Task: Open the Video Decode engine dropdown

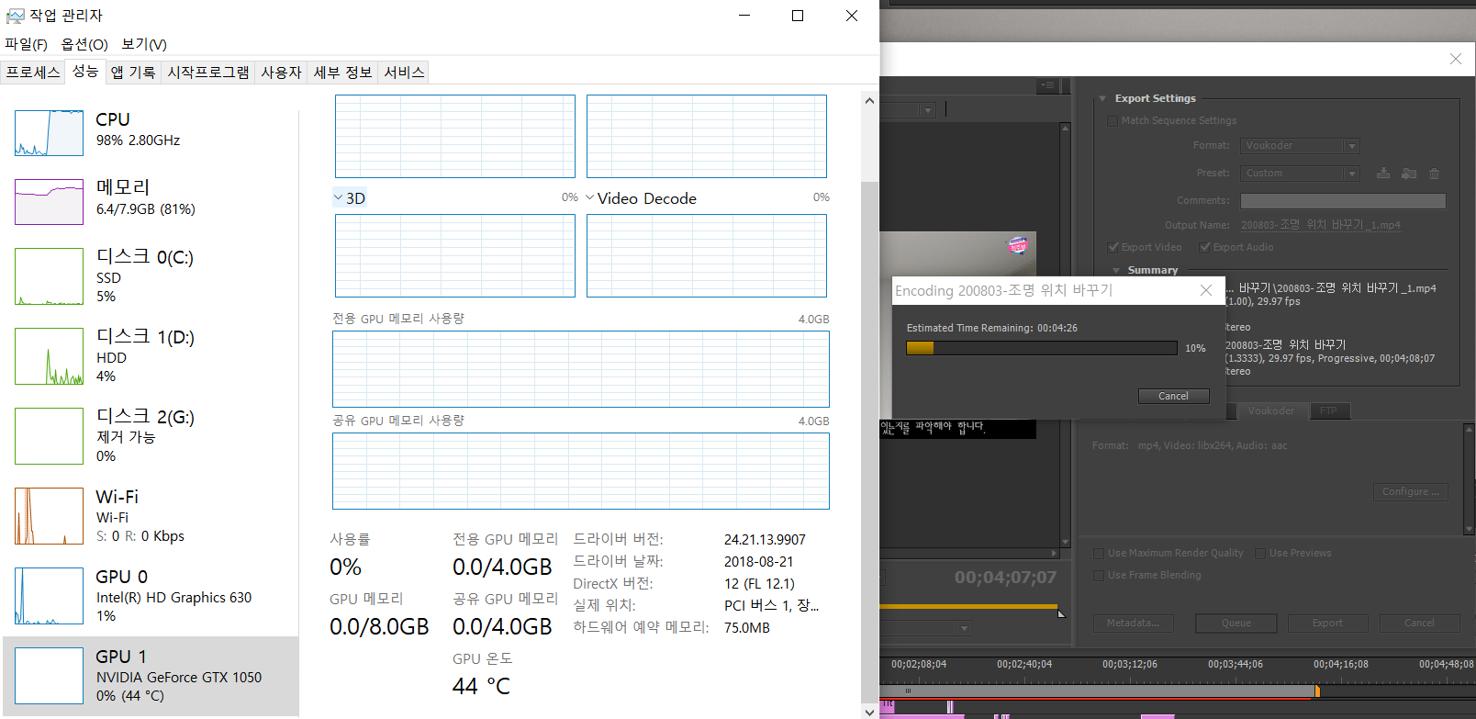Action: [589, 197]
